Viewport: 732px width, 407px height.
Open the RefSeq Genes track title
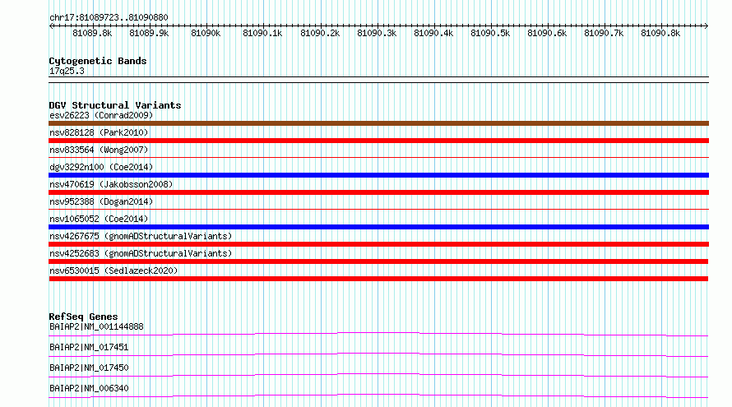(83, 317)
